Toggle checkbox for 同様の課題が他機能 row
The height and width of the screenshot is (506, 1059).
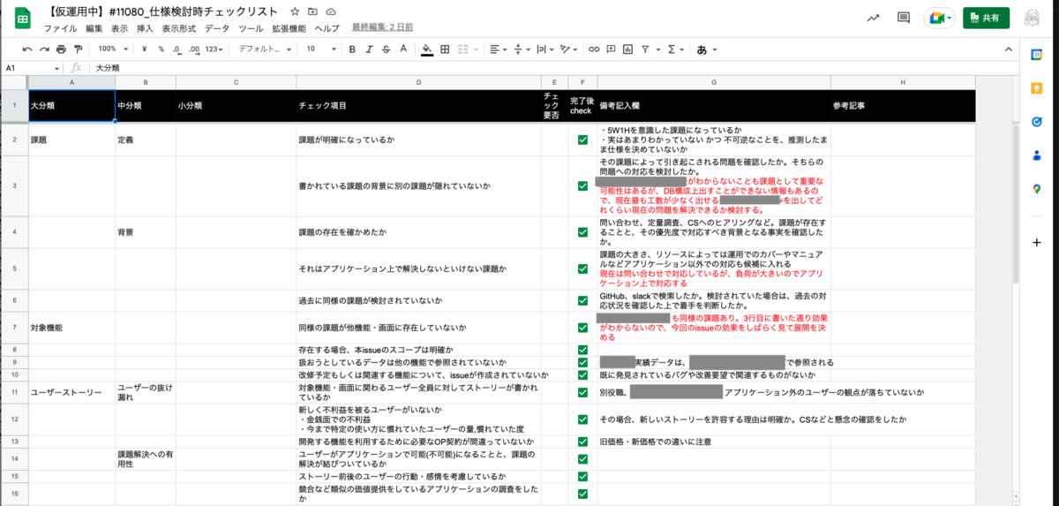click(582, 327)
